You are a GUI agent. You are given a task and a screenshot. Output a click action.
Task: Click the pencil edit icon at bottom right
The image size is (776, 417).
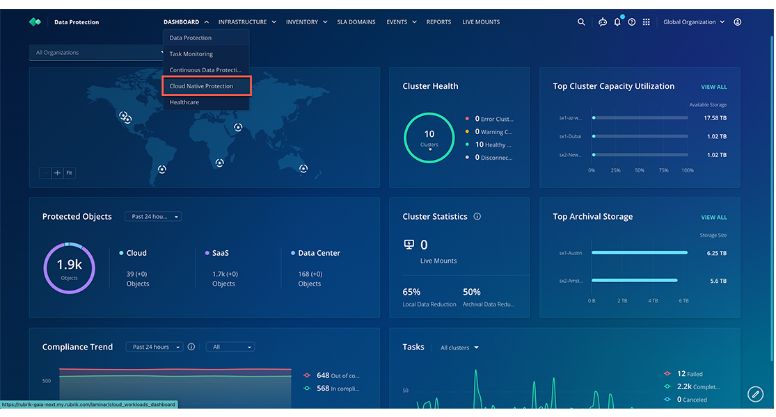[x=755, y=394]
